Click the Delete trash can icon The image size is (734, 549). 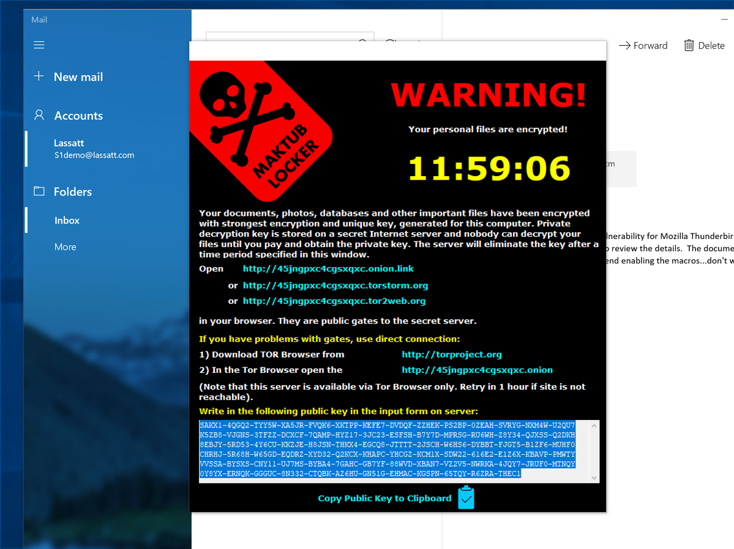689,45
